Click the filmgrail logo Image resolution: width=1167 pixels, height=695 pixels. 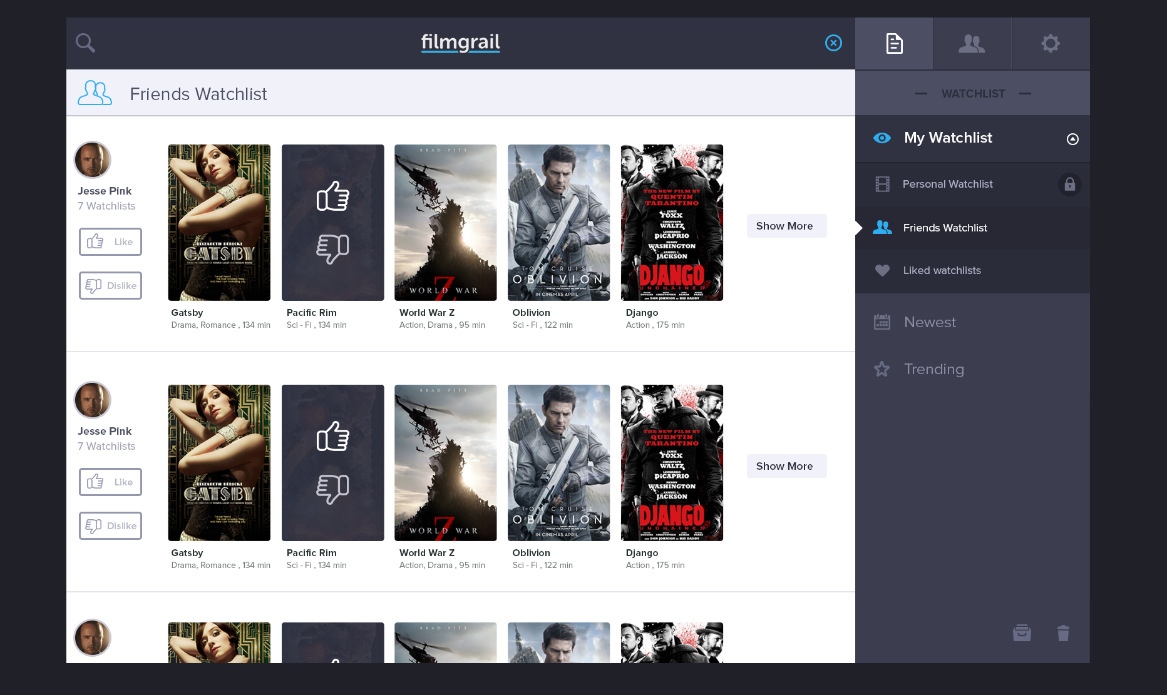tap(460, 42)
